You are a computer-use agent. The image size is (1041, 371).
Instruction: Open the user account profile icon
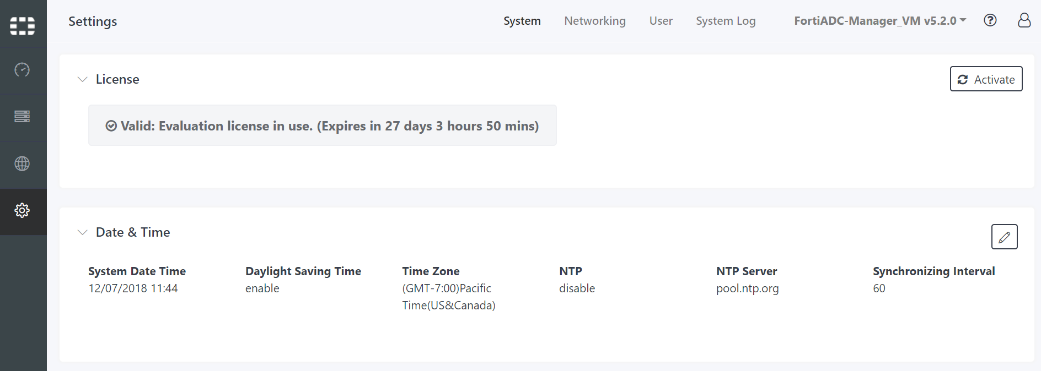tap(1024, 20)
